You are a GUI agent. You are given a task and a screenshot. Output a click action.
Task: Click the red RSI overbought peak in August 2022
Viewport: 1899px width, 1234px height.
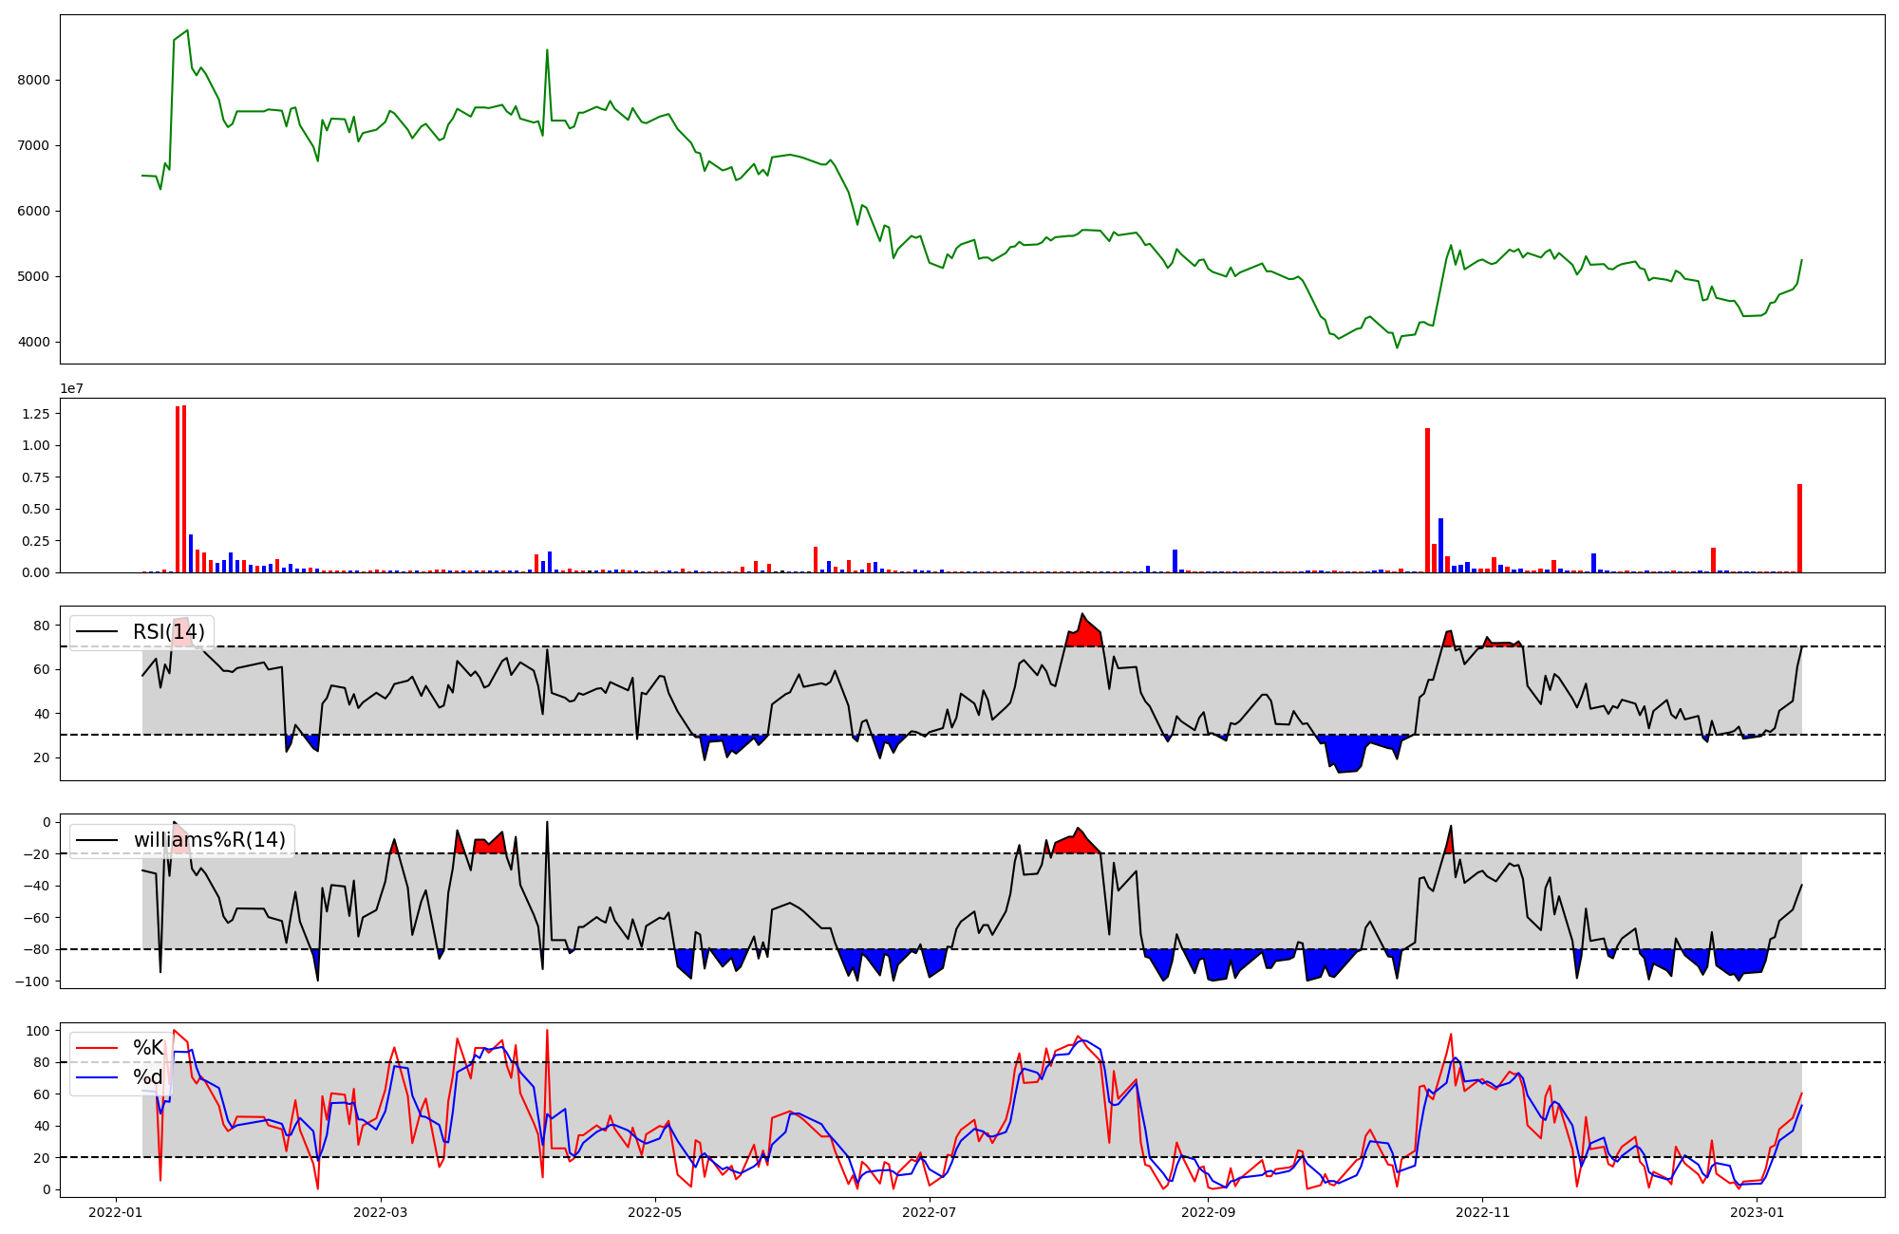click(x=1084, y=631)
